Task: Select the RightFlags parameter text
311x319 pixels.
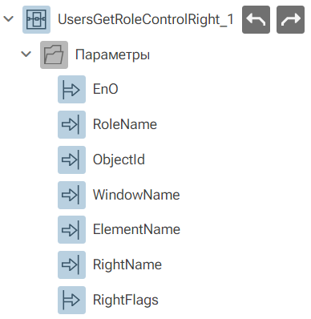Action: point(126,301)
